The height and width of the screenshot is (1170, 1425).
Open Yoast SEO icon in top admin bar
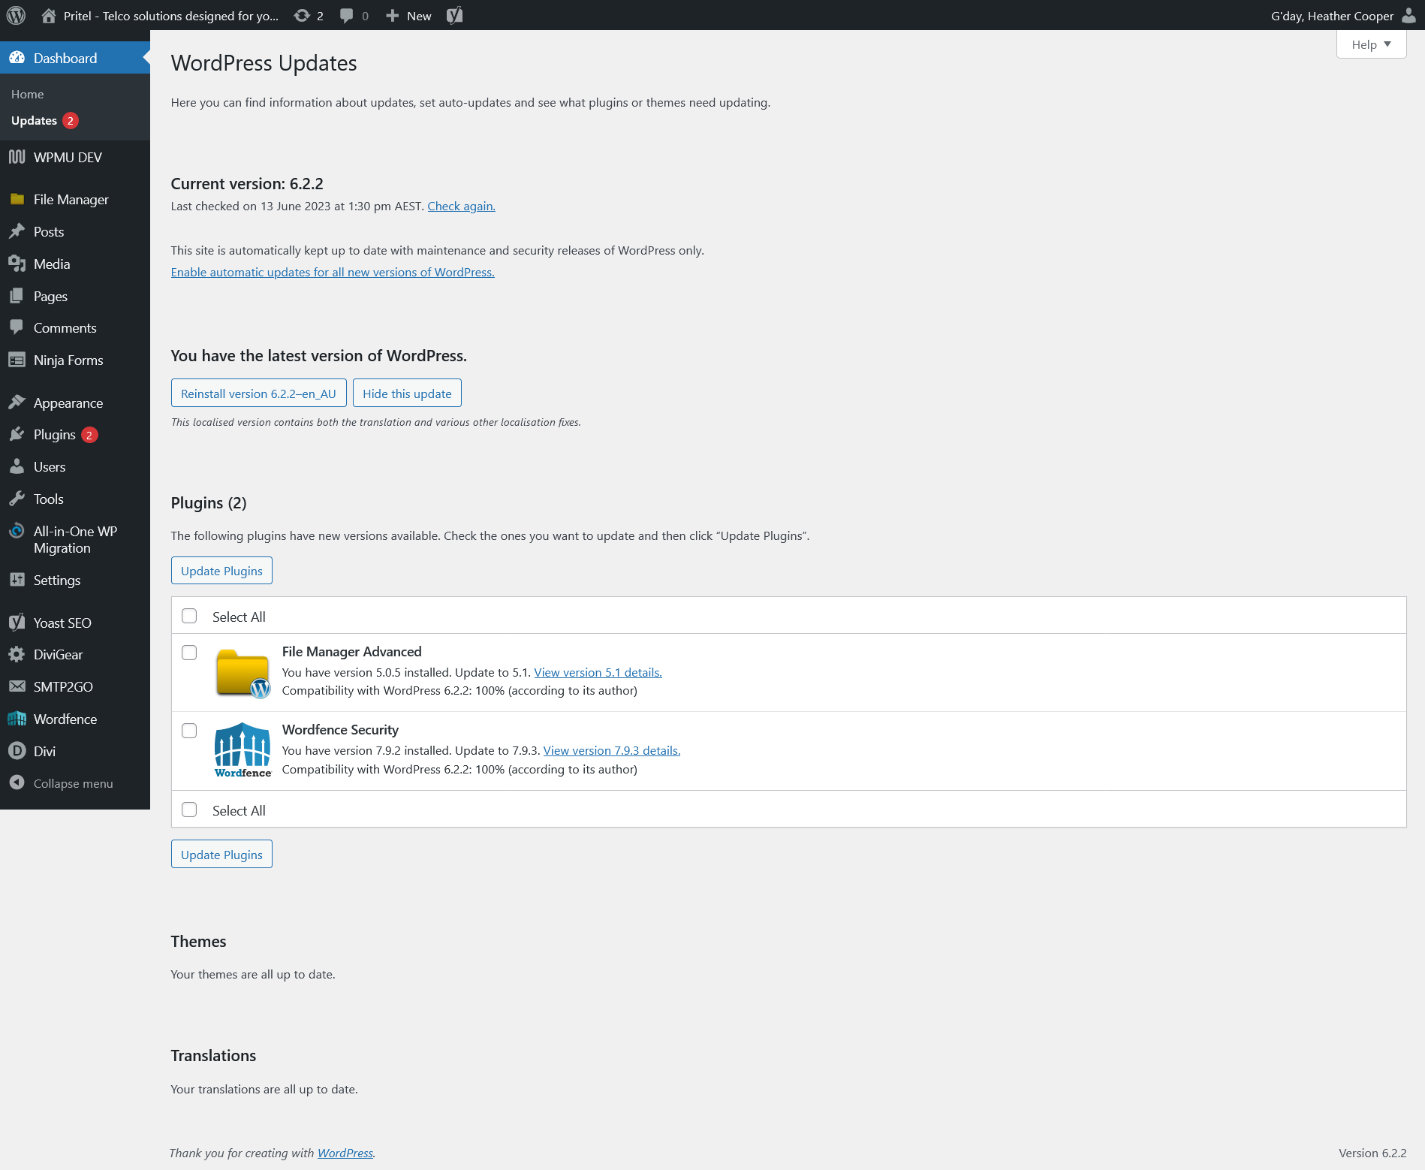coord(454,16)
